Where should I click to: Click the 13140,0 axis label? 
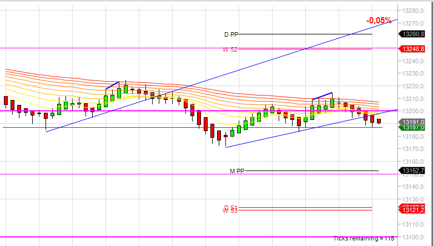click(x=413, y=187)
